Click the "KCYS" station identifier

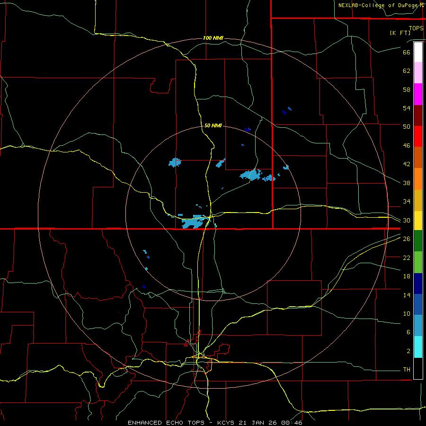226,423
